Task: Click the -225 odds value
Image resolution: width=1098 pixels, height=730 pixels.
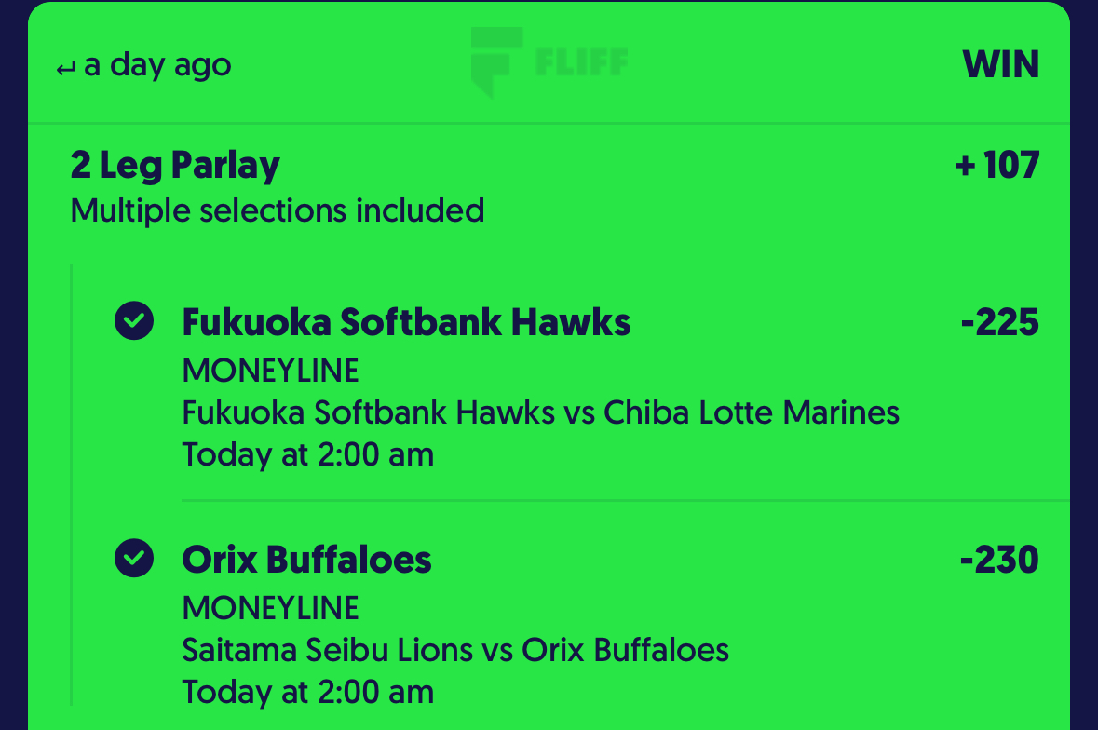Action: tap(999, 322)
